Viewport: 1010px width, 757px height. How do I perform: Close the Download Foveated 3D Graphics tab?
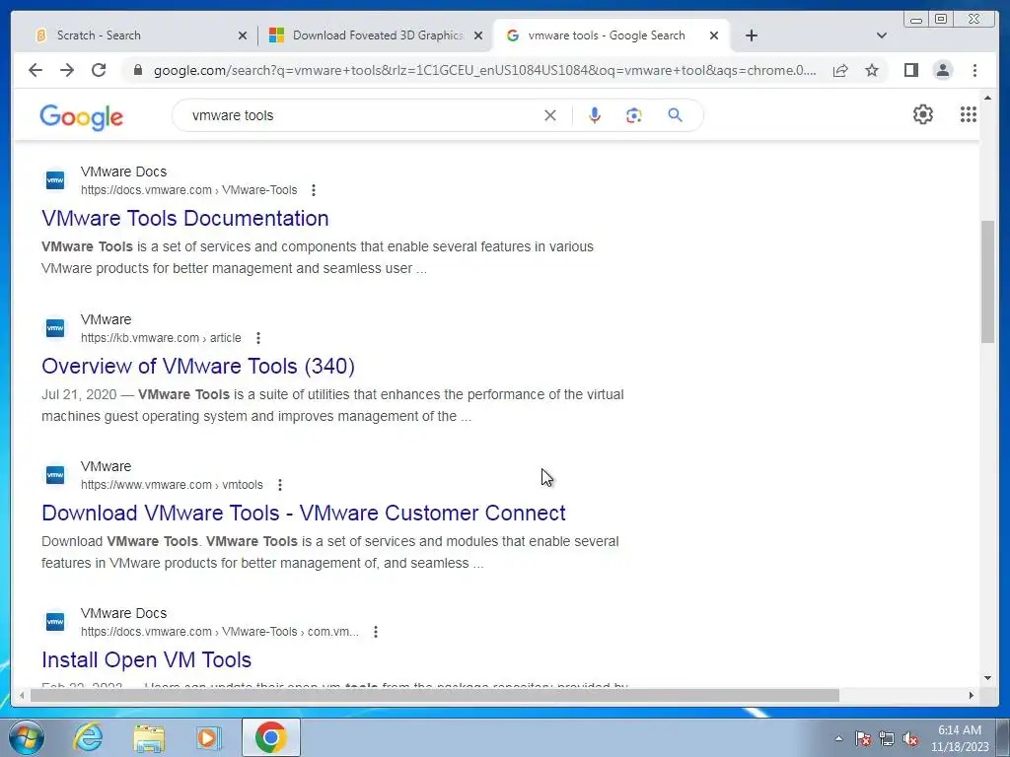click(x=478, y=35)
